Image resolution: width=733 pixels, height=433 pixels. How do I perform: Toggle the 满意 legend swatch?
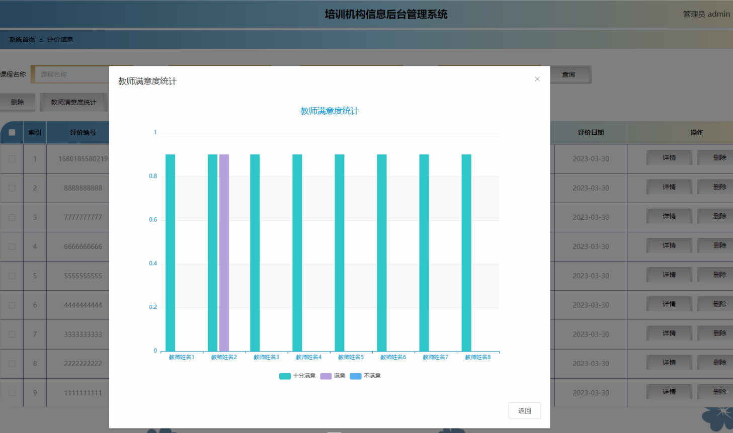pos(325,376)
